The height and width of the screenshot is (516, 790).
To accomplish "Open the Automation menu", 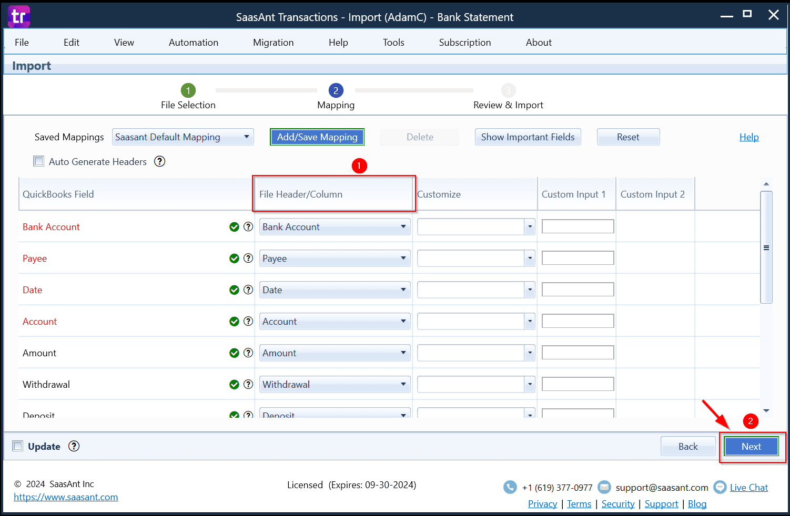I will tap(194, 43).
